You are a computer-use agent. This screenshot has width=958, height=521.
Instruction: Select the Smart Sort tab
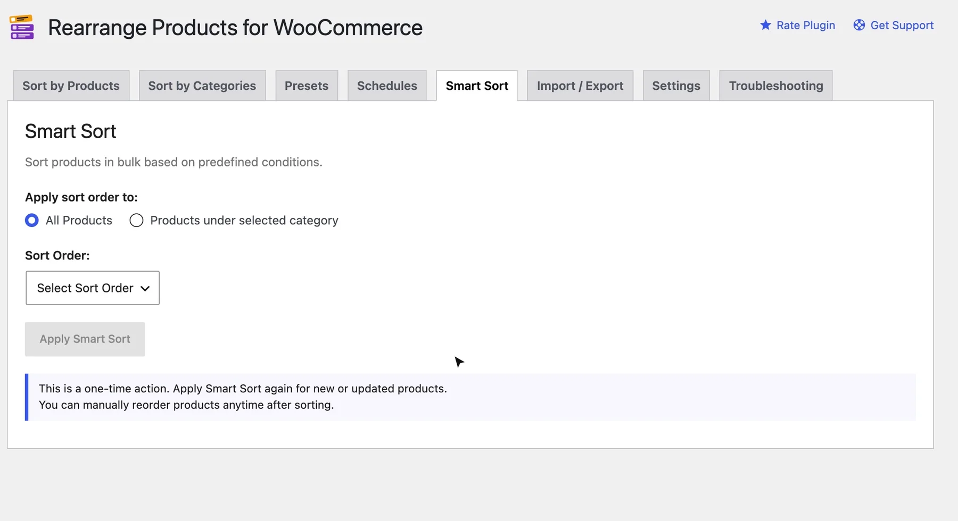click(477, 86)
